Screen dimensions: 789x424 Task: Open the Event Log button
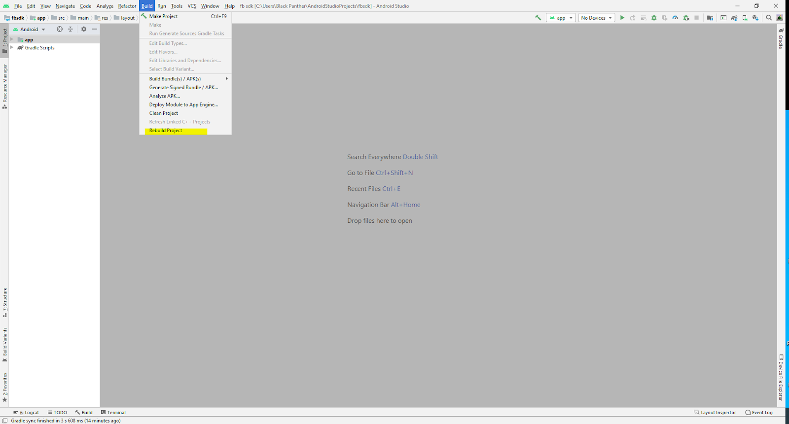pyautogui.click(x=759, y=413)
